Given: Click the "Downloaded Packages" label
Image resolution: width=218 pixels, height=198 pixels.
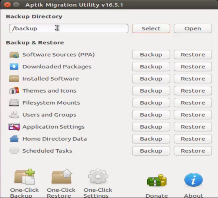Looking at the screenshot, I should [57, 67].
